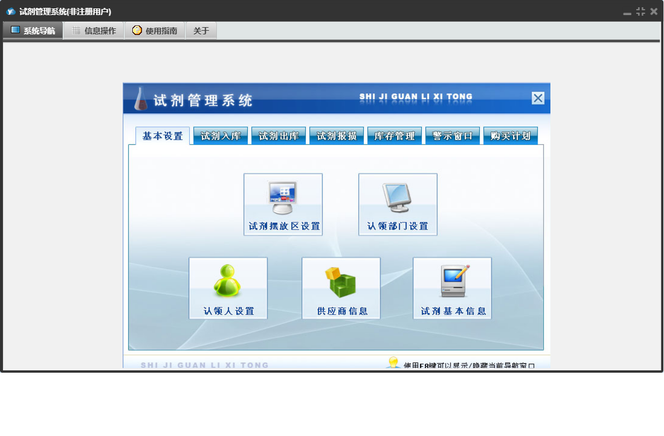Switch to 购买计划 tab

(x=511, y=136)
